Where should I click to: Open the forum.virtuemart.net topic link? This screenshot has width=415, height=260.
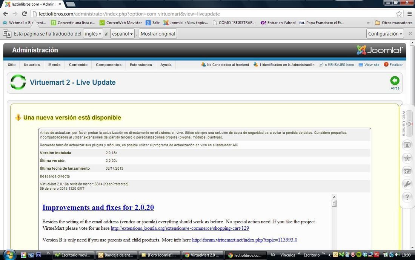tap(244, 240)
